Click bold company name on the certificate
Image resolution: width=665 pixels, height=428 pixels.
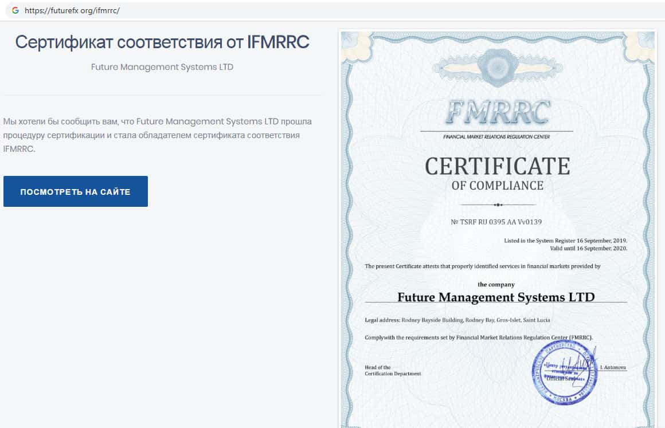tap(496, 297)
